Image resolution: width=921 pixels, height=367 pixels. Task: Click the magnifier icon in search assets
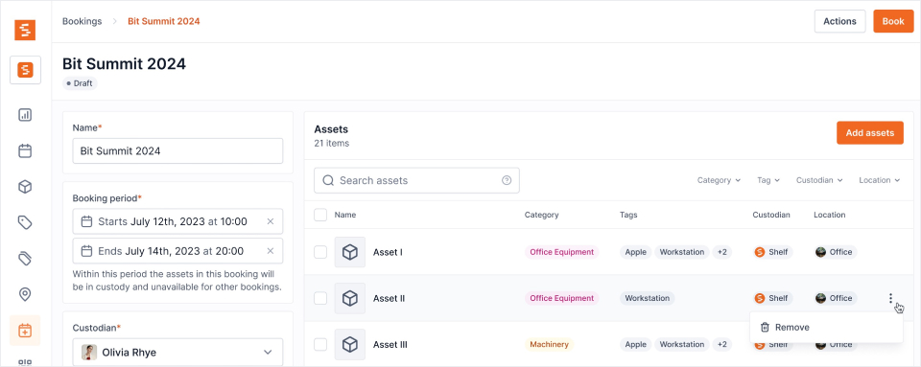(328, 180)
